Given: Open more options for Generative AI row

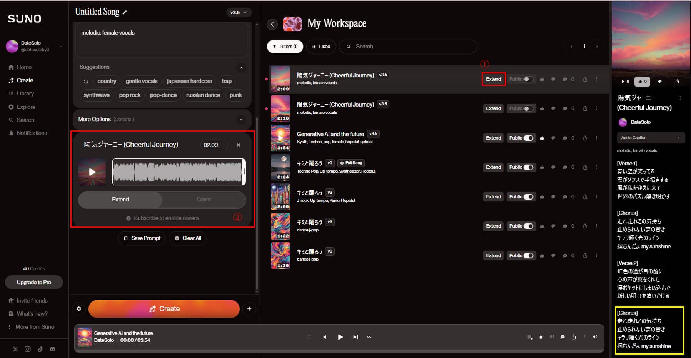Looking at the screenshot, I should (596, 138).
